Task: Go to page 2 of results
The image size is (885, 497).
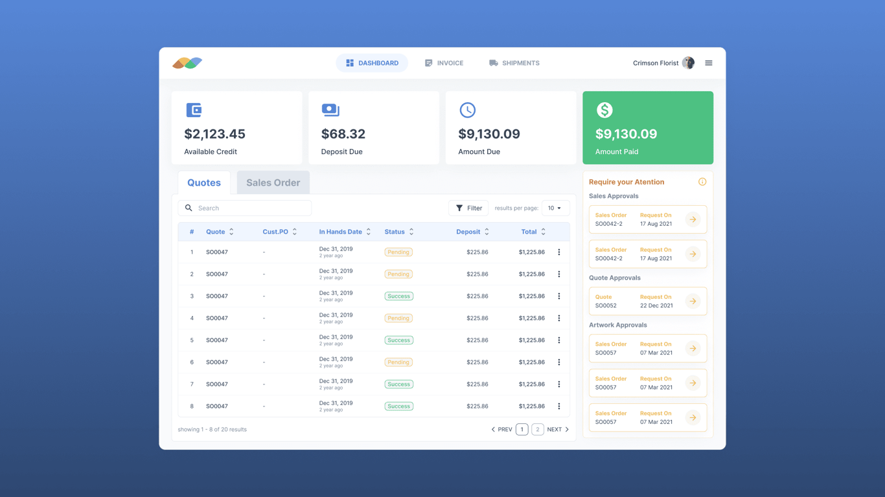Action: pyautogui.click(x=537, y=429)
